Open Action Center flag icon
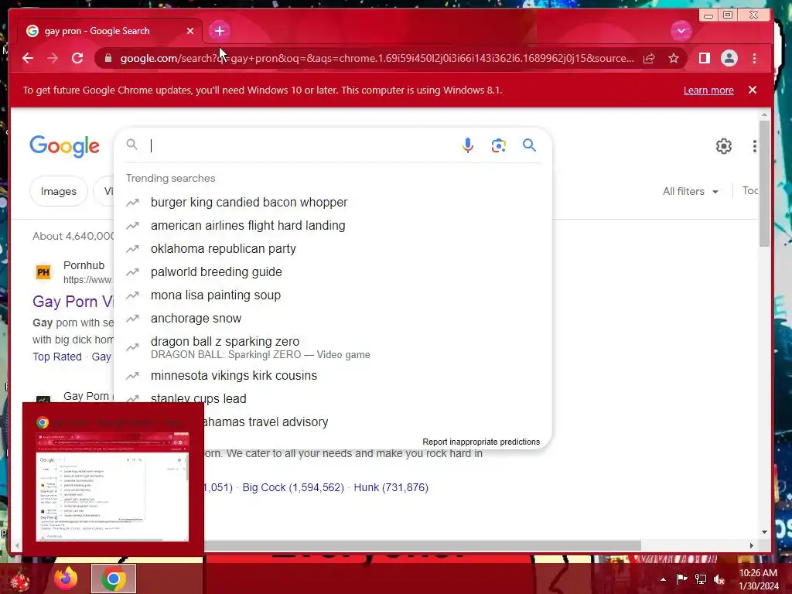 [681, 579]
